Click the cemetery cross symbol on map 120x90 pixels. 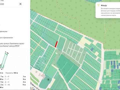point(48,79)
